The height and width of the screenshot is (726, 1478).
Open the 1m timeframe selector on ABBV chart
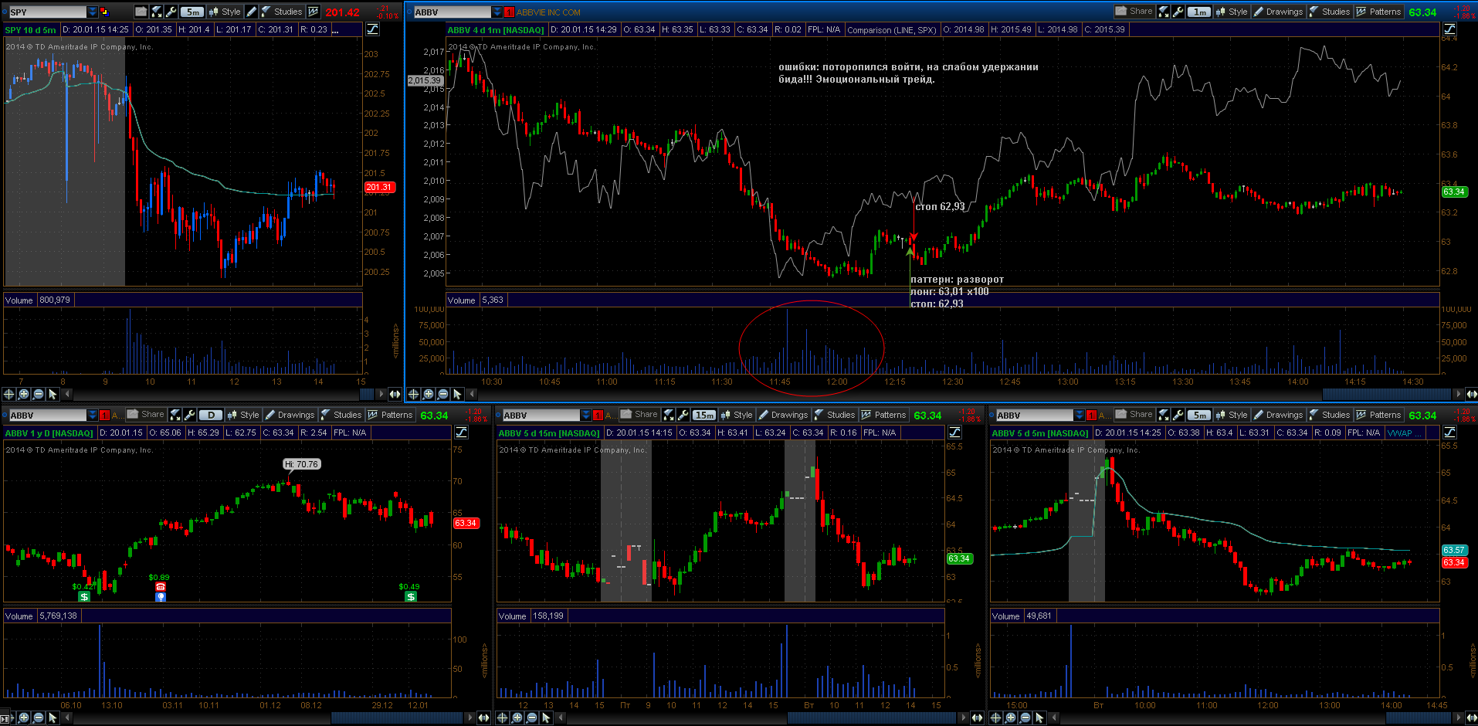point(1199,12)
